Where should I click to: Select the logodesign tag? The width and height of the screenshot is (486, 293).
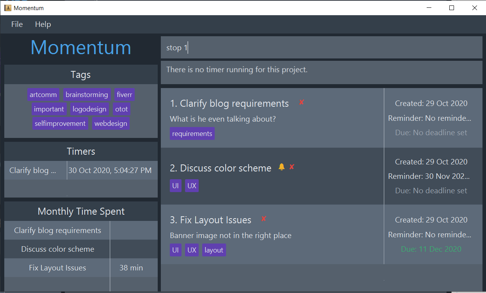pos(89,109)
